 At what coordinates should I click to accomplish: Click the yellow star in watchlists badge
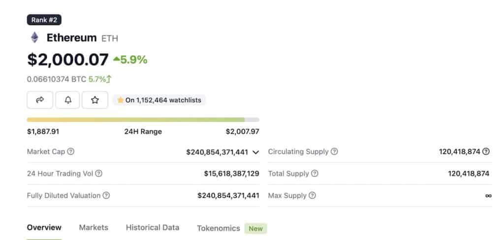(x=121, y=100)
